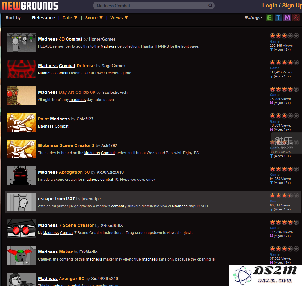Open Madness 7 Scene Creator thumbnail
The width and height of the screenshot is (302, 286).
21,229
